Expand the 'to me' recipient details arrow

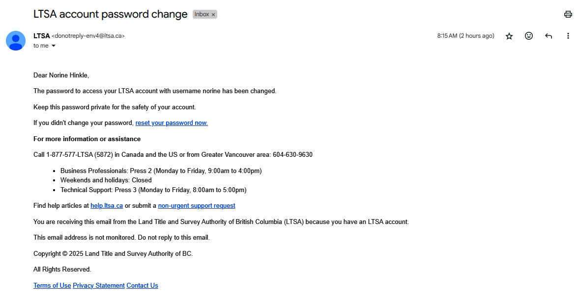click(x=54, y=46)
